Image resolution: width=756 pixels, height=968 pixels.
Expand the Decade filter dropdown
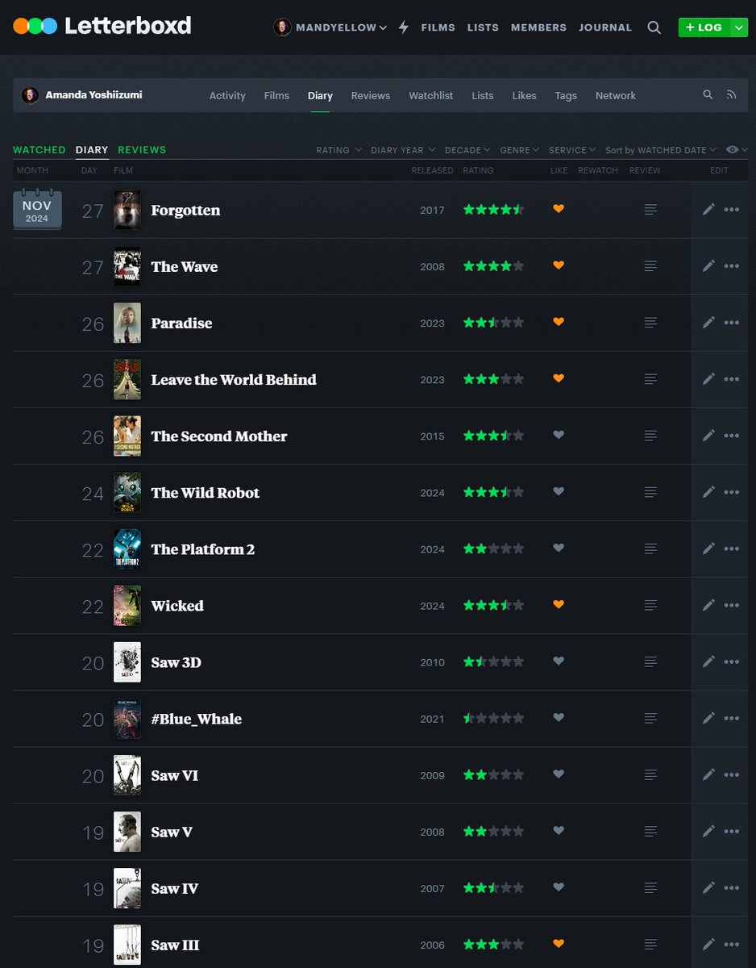point(467,150)
